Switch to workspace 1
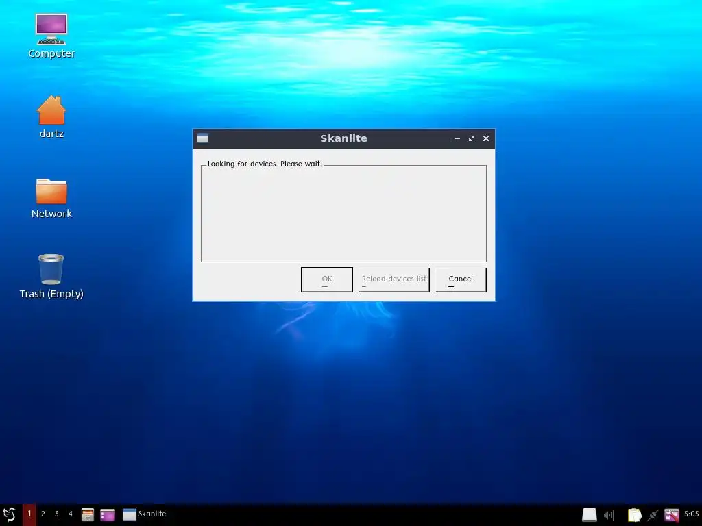The height and width of the screenshot is (526, 702). click(29, 514)
